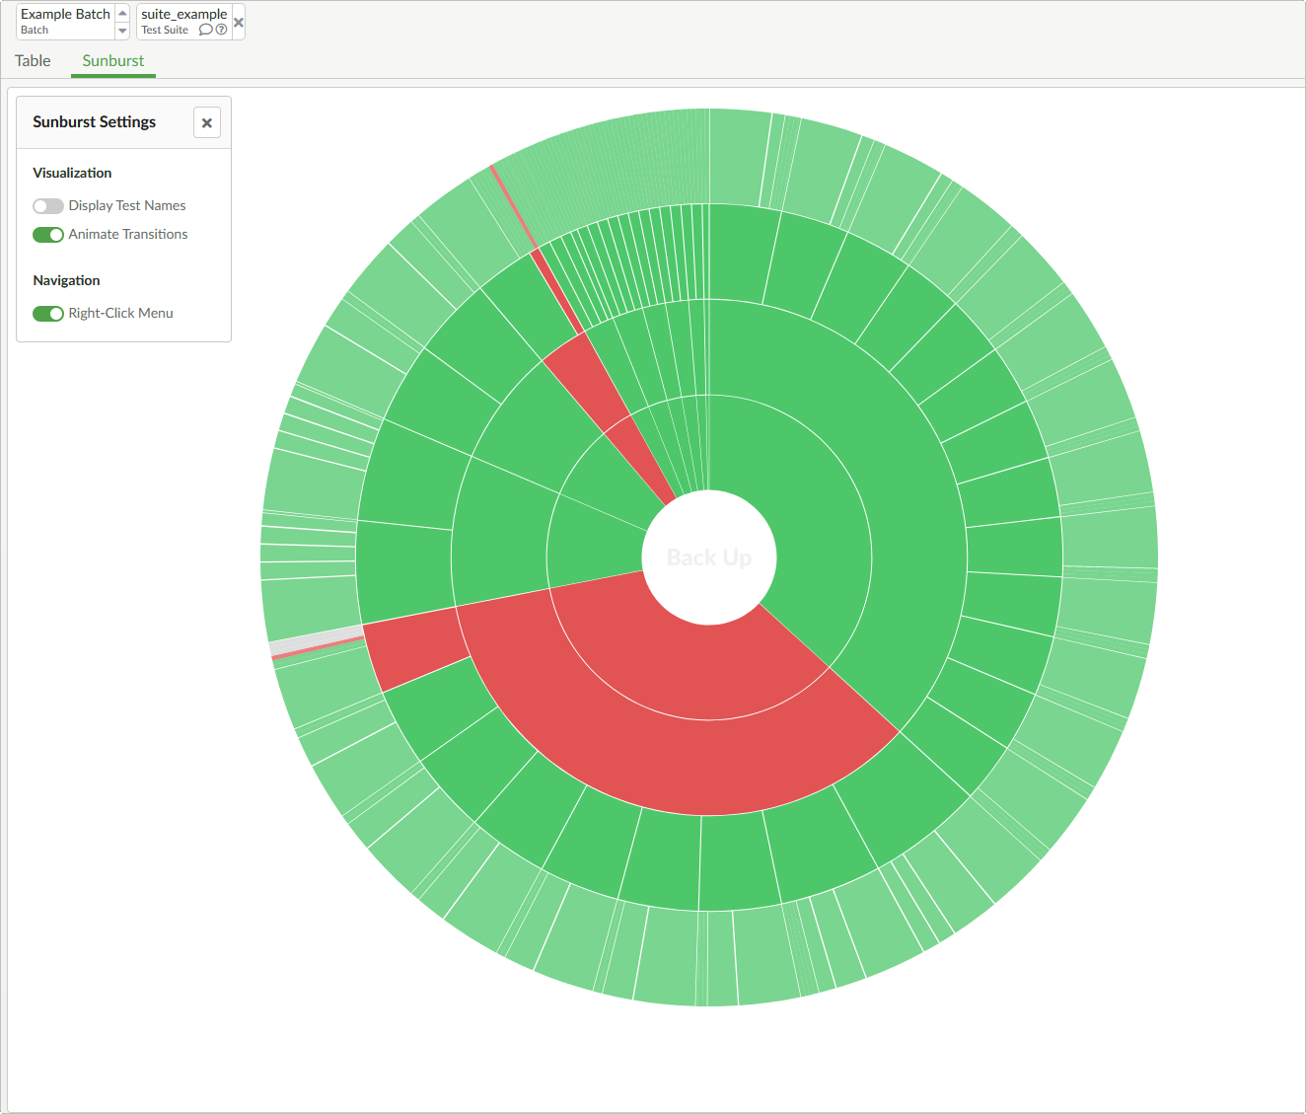This screenshot has width=1306, height=1114.
Task: Turn off the Right-Click Menu toggle
Action: 47,314
